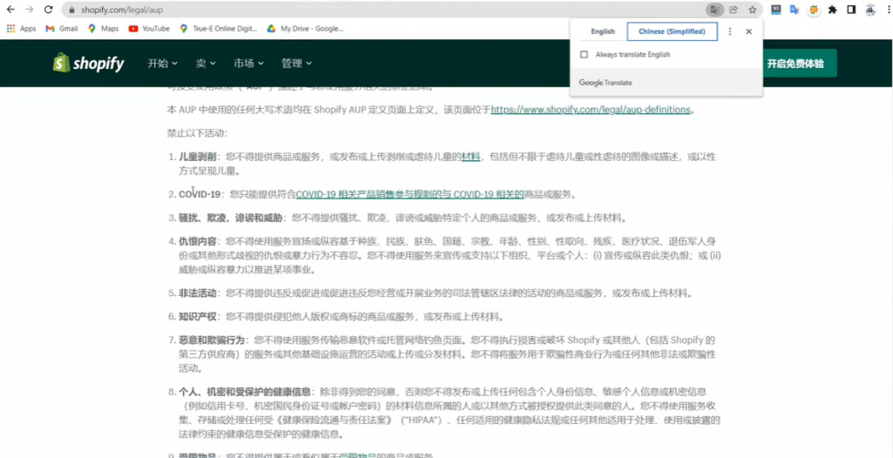
Task: Reload the page
Action: point(49,10)
